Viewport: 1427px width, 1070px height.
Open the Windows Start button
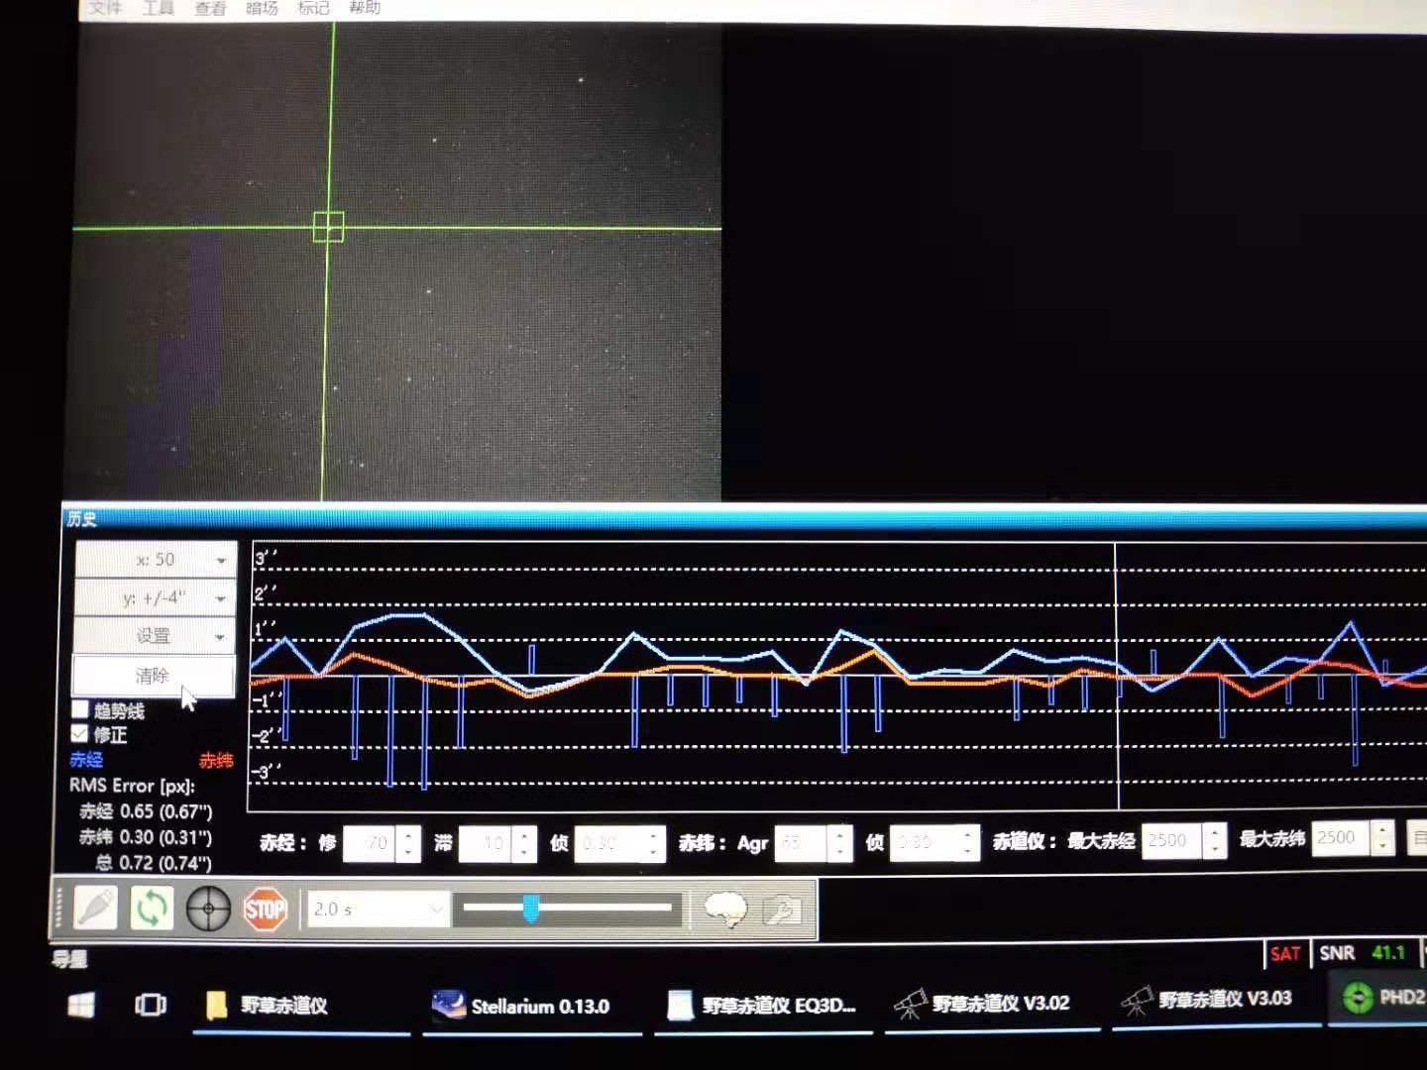[81, 1005]
